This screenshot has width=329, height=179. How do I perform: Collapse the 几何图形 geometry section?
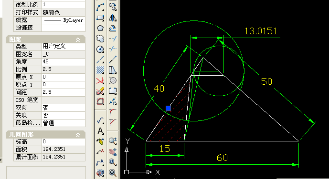[78, 135]
